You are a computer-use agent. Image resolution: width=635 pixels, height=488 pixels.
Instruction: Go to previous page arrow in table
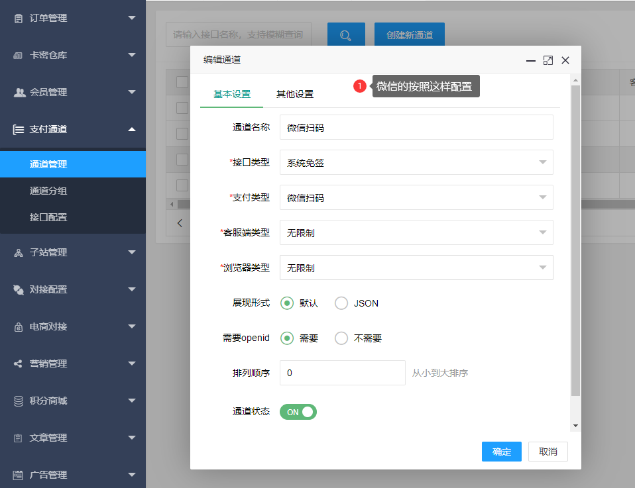click(x=180, y=223)
